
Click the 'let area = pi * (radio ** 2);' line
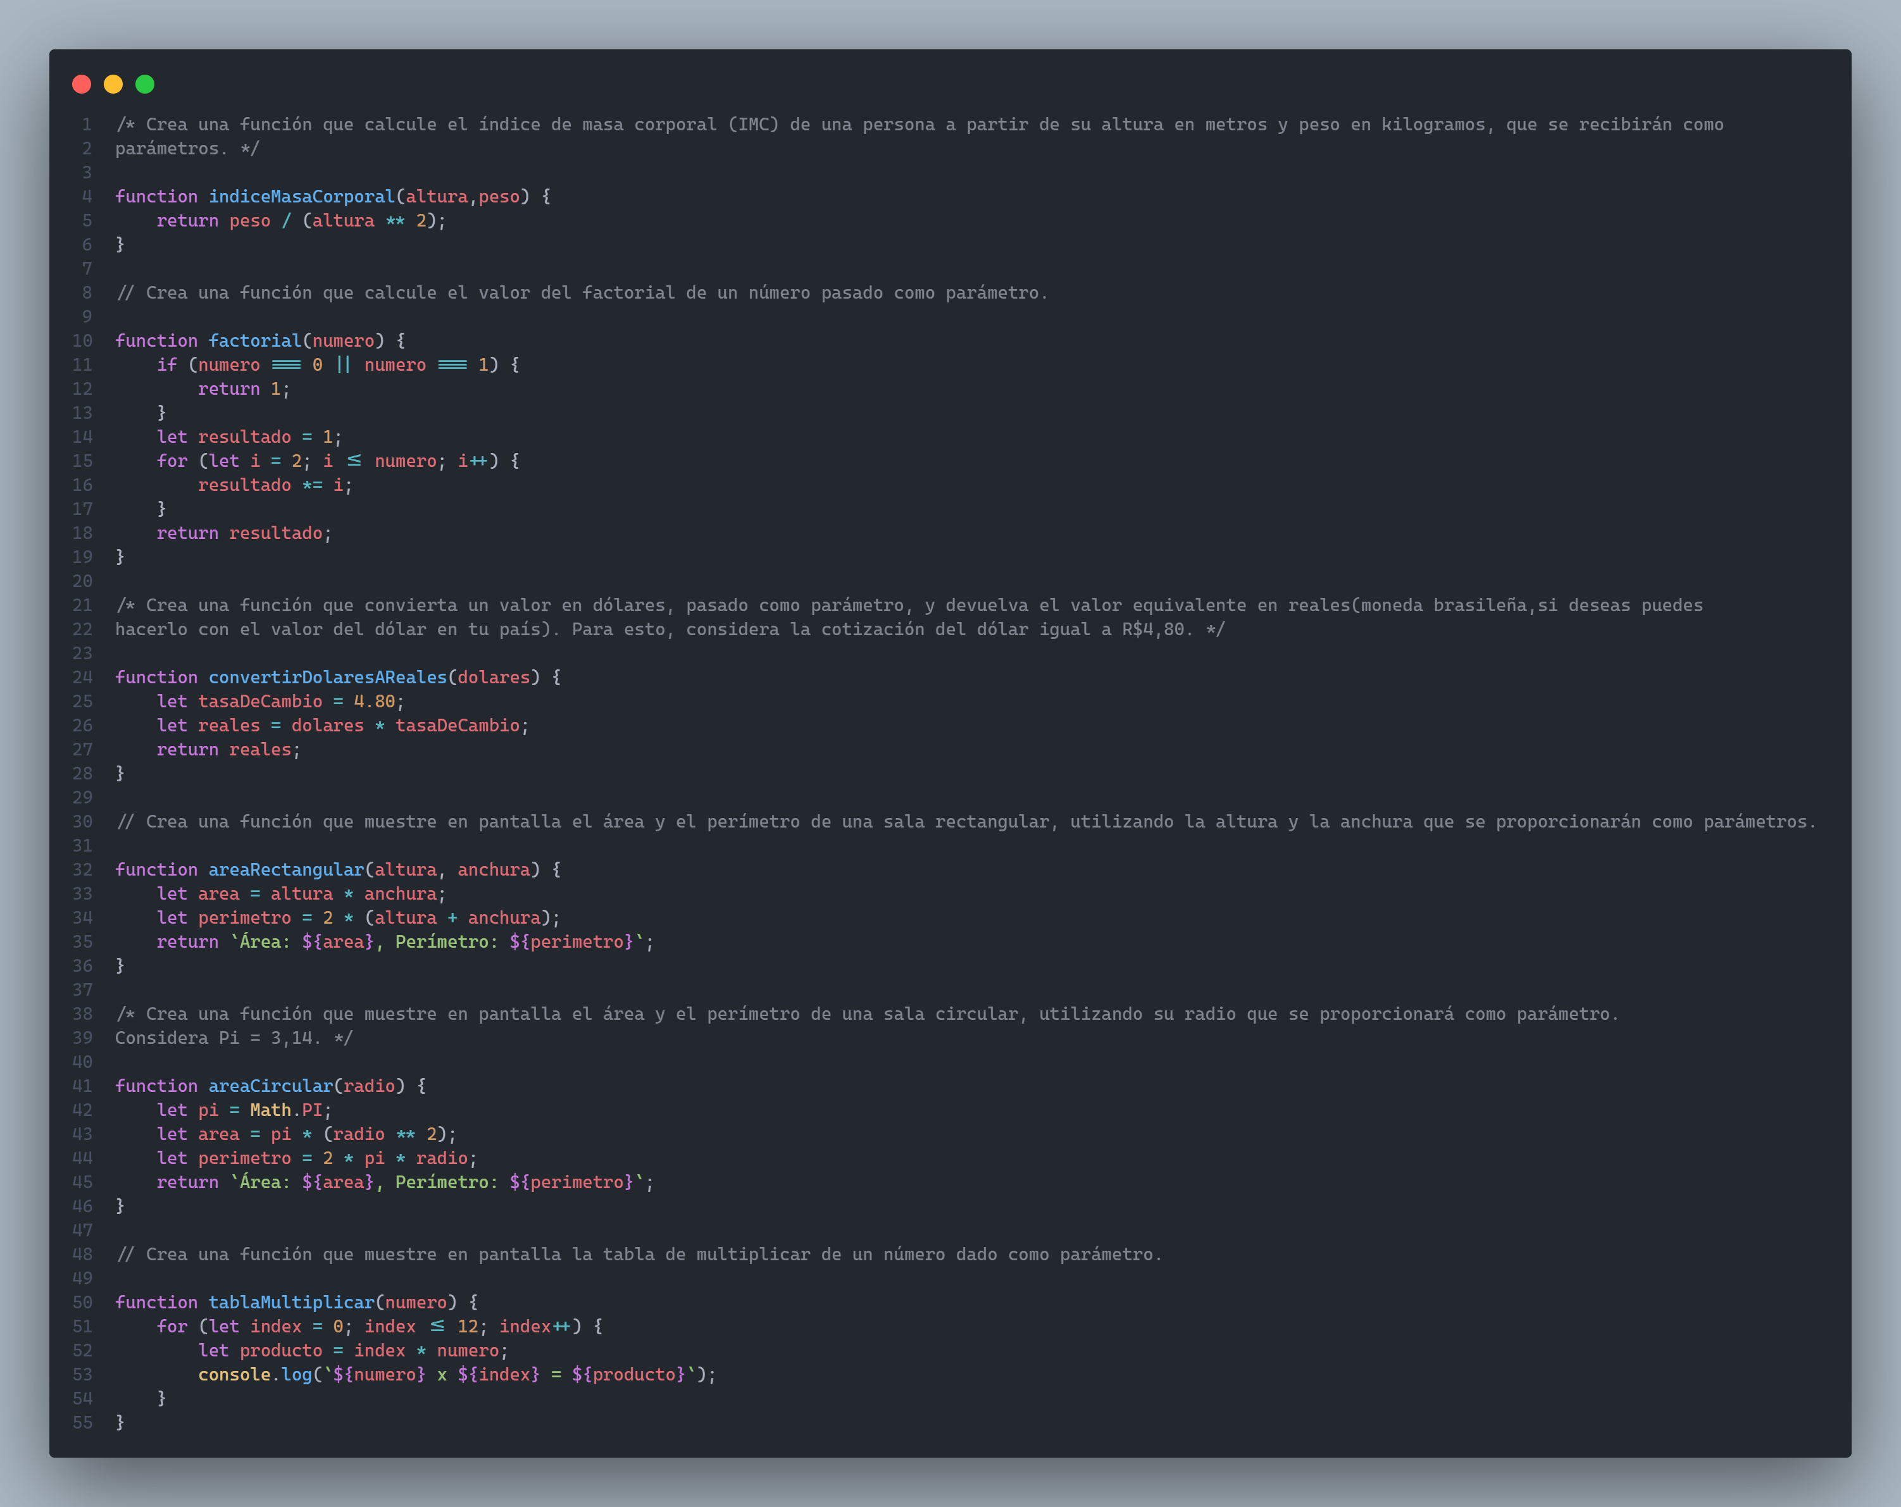click(x=307, y=1134)
